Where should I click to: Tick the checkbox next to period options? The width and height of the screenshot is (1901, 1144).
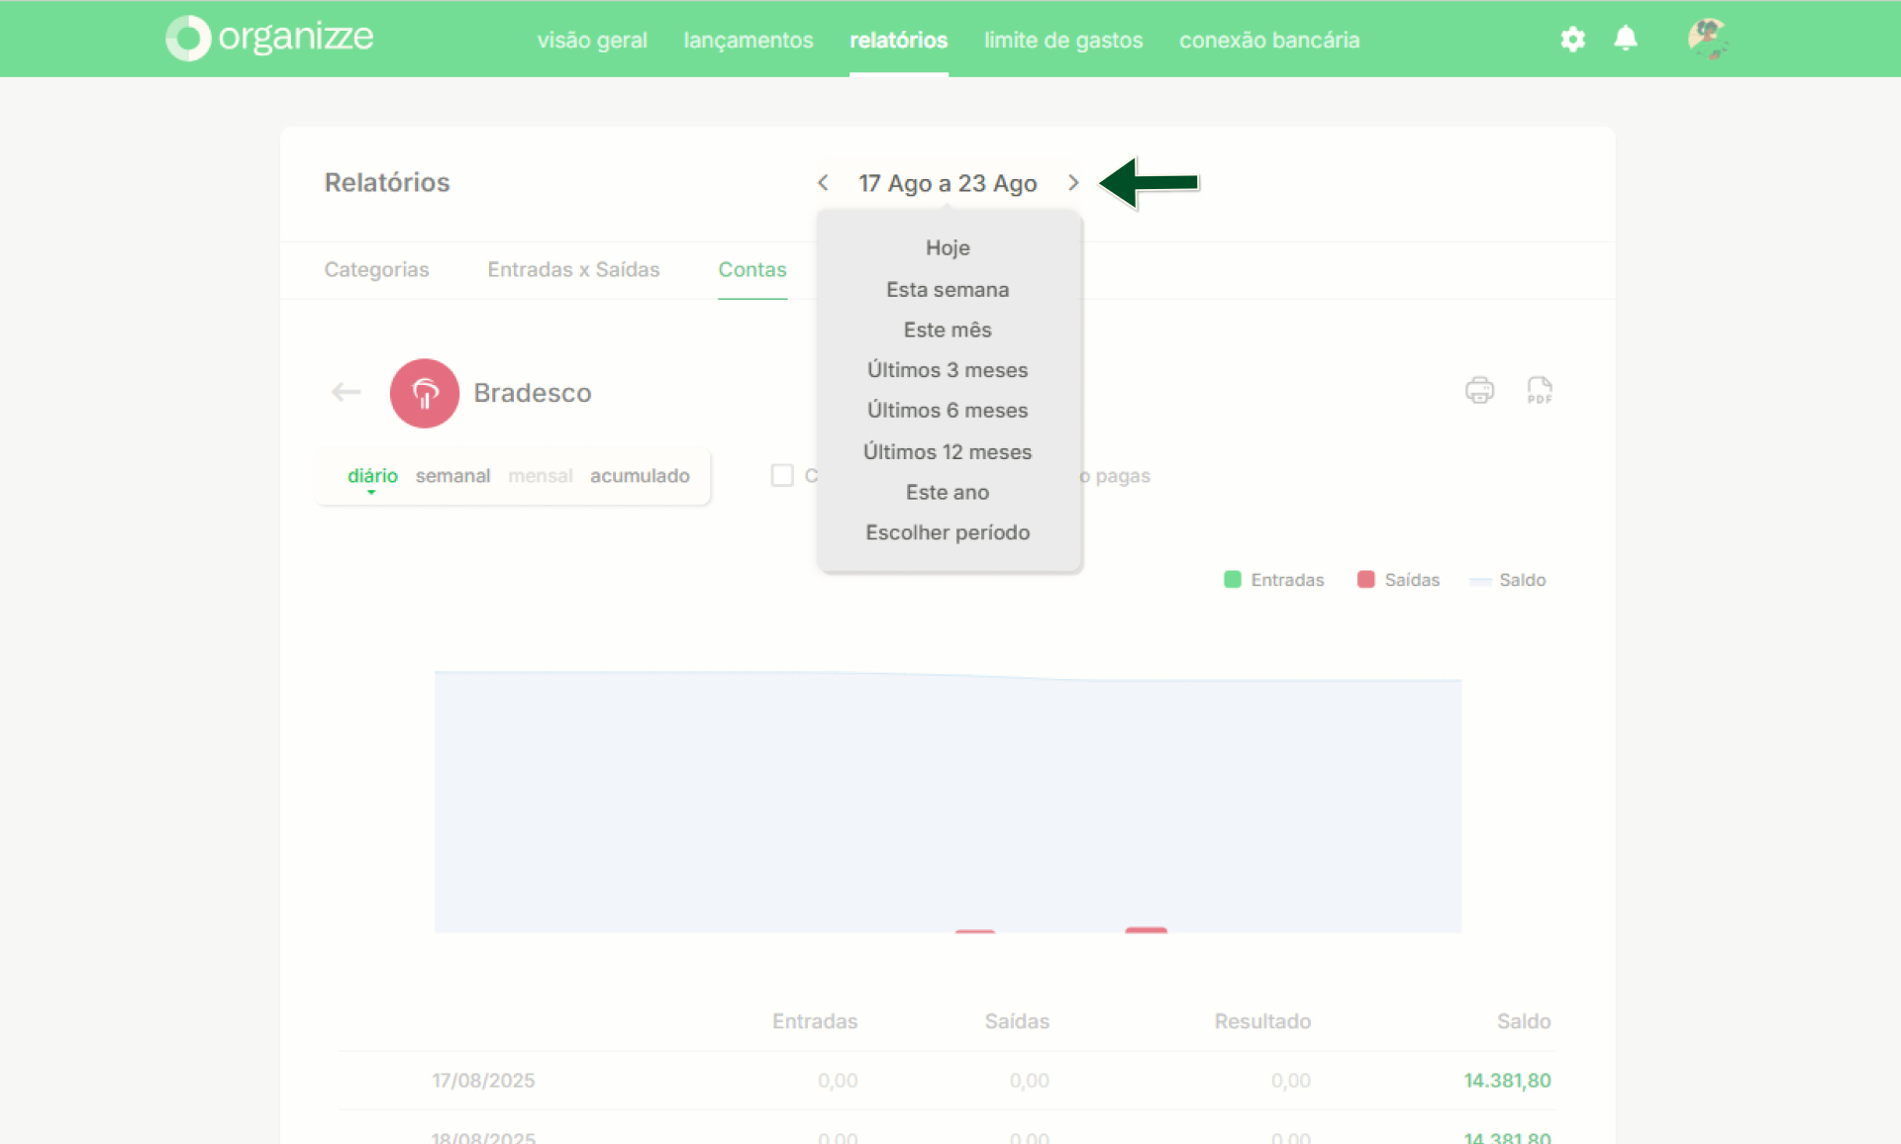click(x=782, y=475)
